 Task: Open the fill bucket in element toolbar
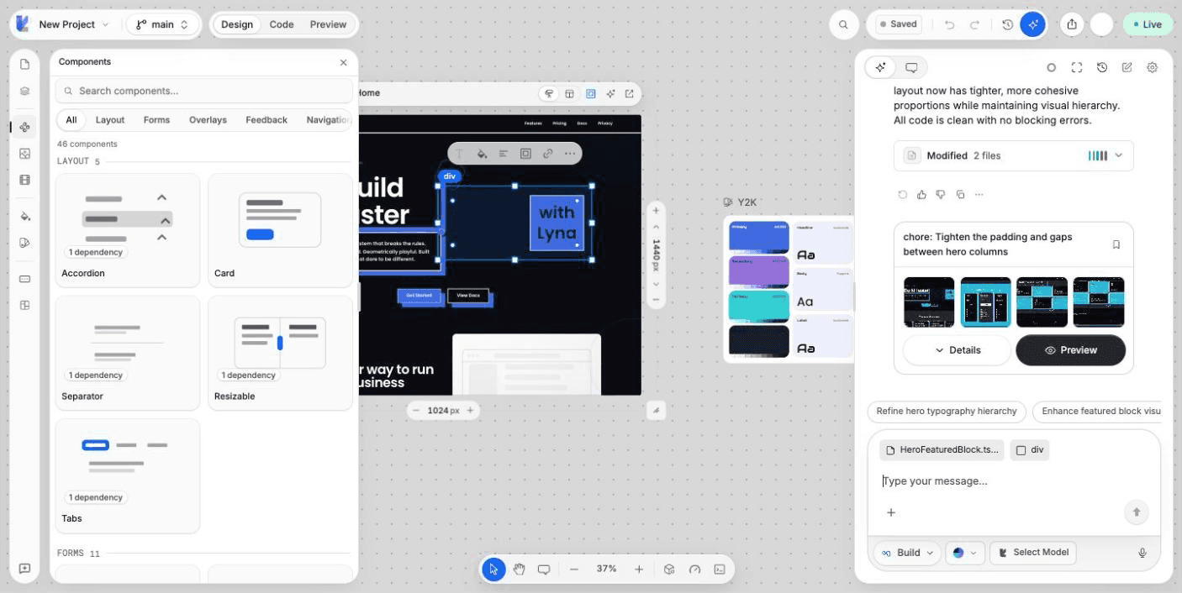tap(482, 154)
